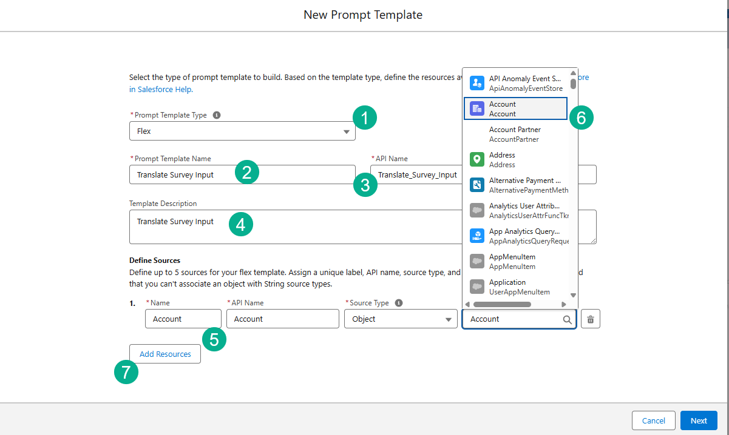The width and height of the screenshot is (729, 435).
Task: Open the Source Type Object dropdown
Action: pyautogui.click(x=401, y=319)
